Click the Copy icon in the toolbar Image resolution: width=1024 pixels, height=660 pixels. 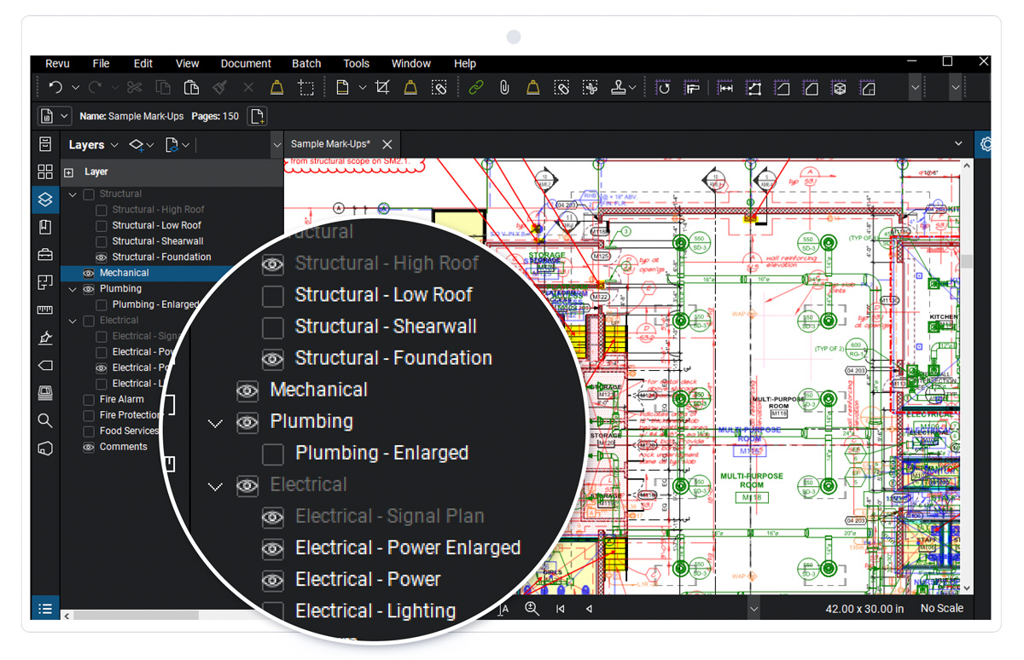pos(163,87)
